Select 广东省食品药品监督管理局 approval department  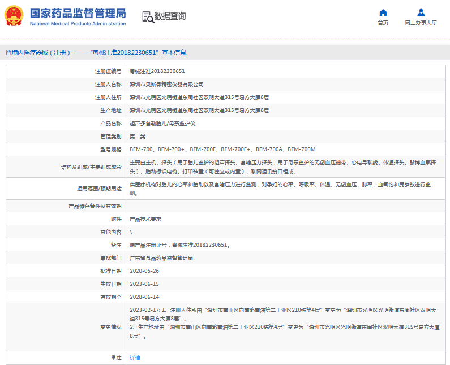(x=161, y=258)
